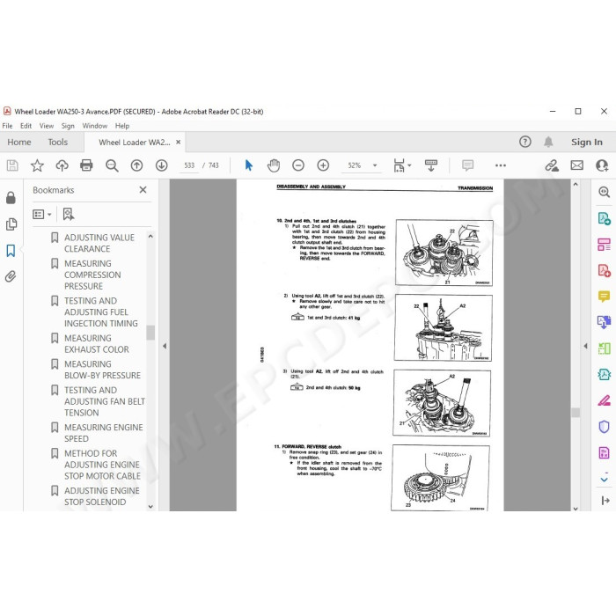Go to next page arrow
The image size is (616, 616).
[x=161, y=165]
